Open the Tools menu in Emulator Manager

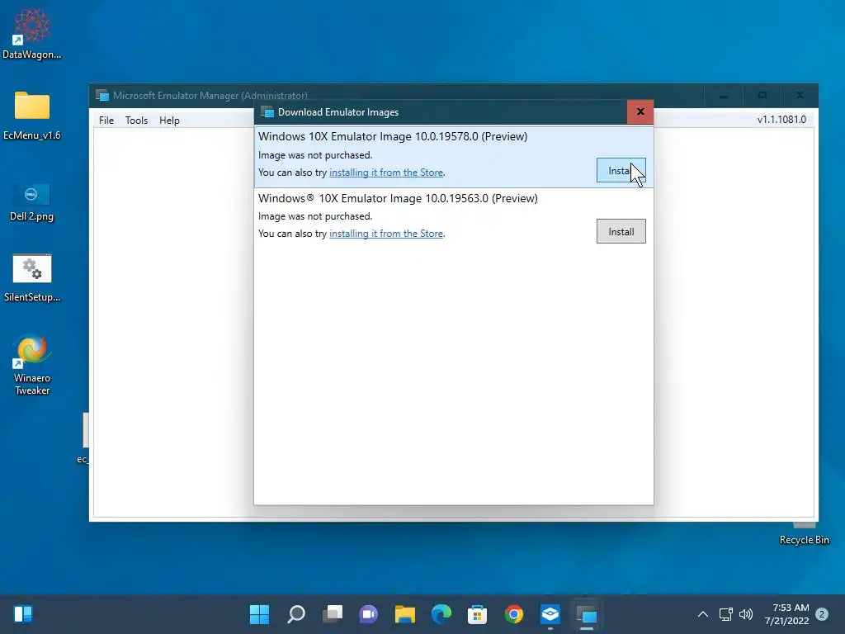coord(136,121)
